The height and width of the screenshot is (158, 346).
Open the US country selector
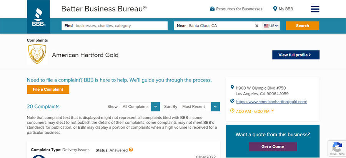coord(271,26)
